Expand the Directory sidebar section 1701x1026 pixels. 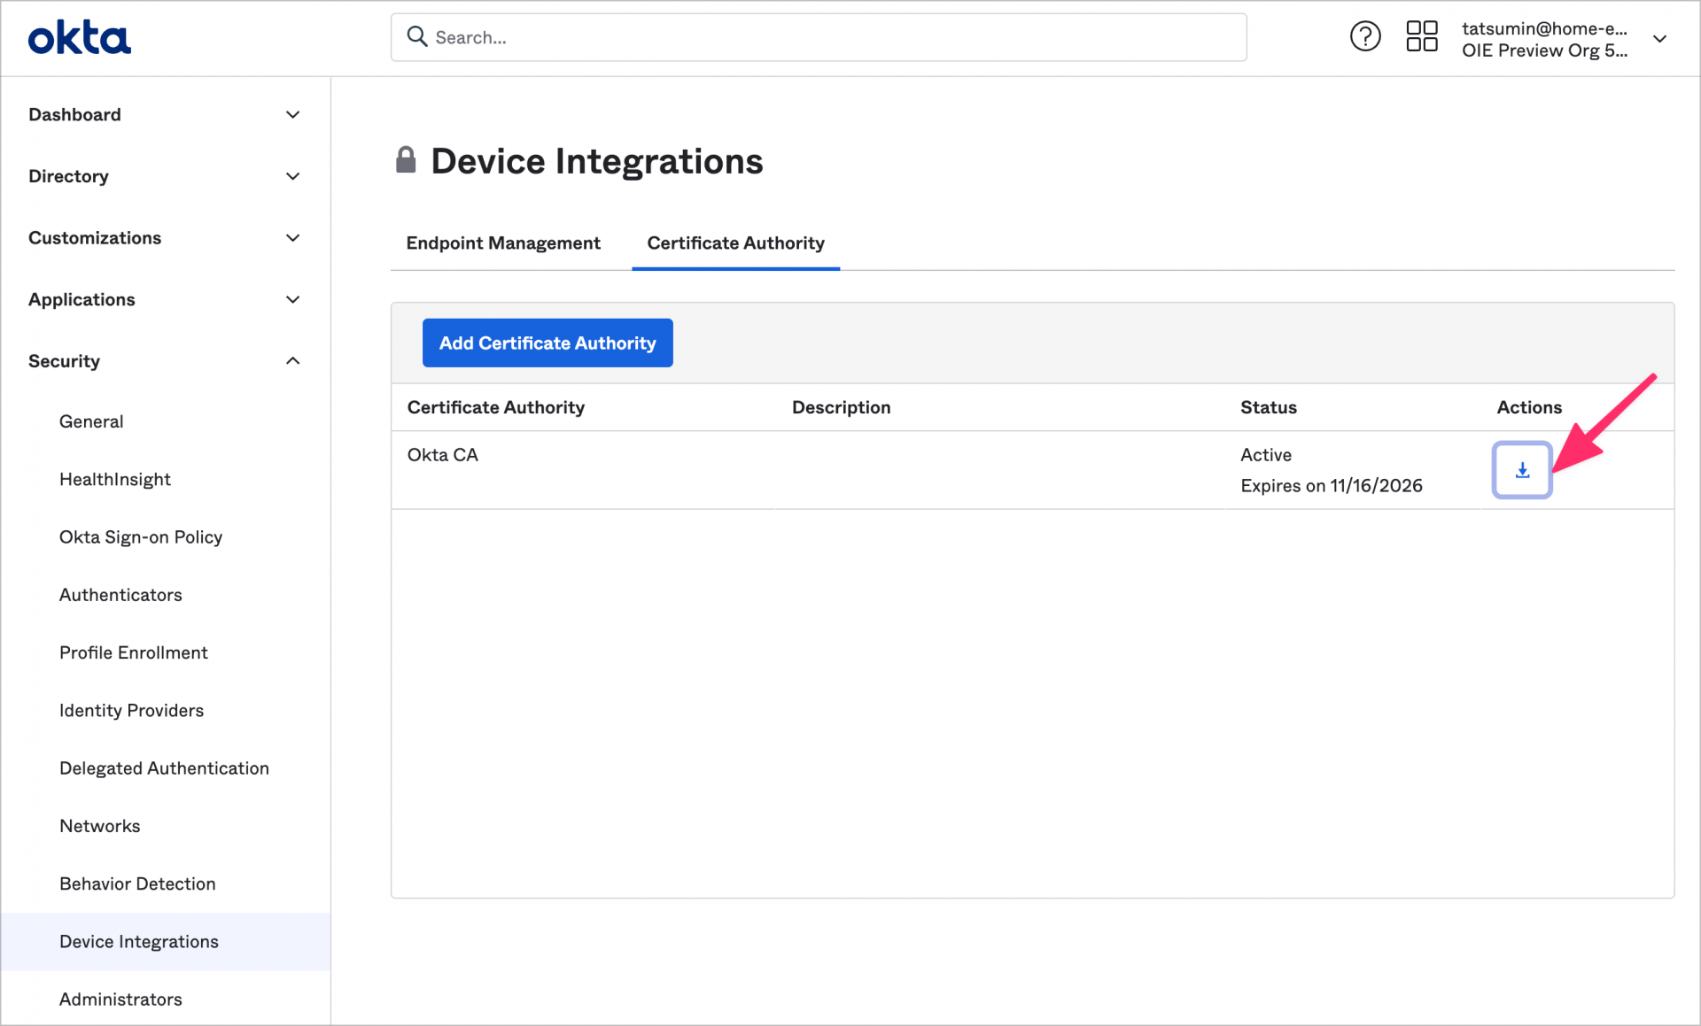[68, 176]
